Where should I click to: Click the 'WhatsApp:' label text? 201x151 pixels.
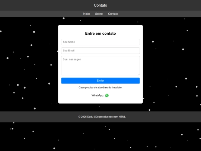click(x=98, y=95)
